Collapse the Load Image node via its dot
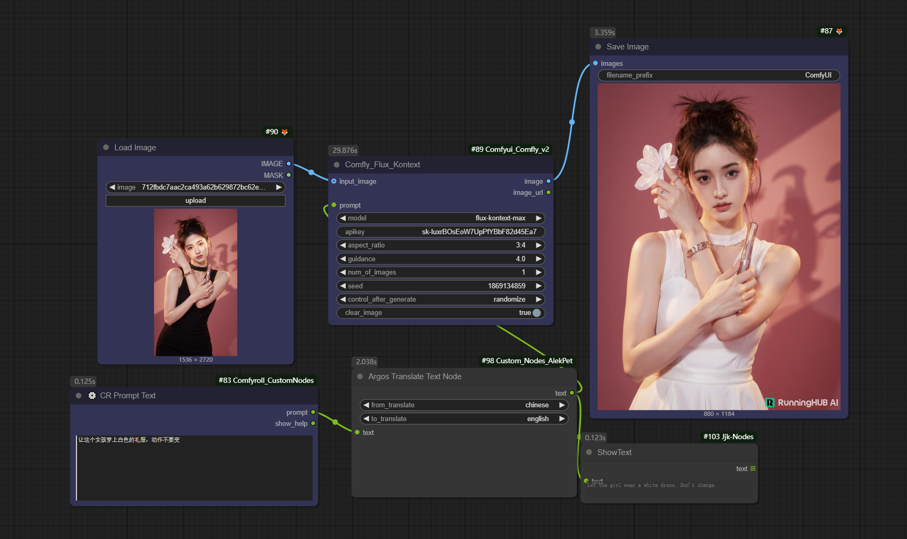This screenshot has width=907, height=539. point(106,148)
